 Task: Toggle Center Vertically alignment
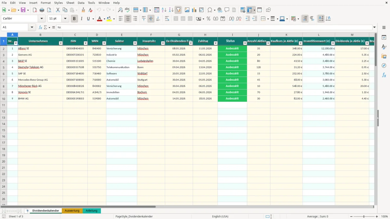(151, 19)
